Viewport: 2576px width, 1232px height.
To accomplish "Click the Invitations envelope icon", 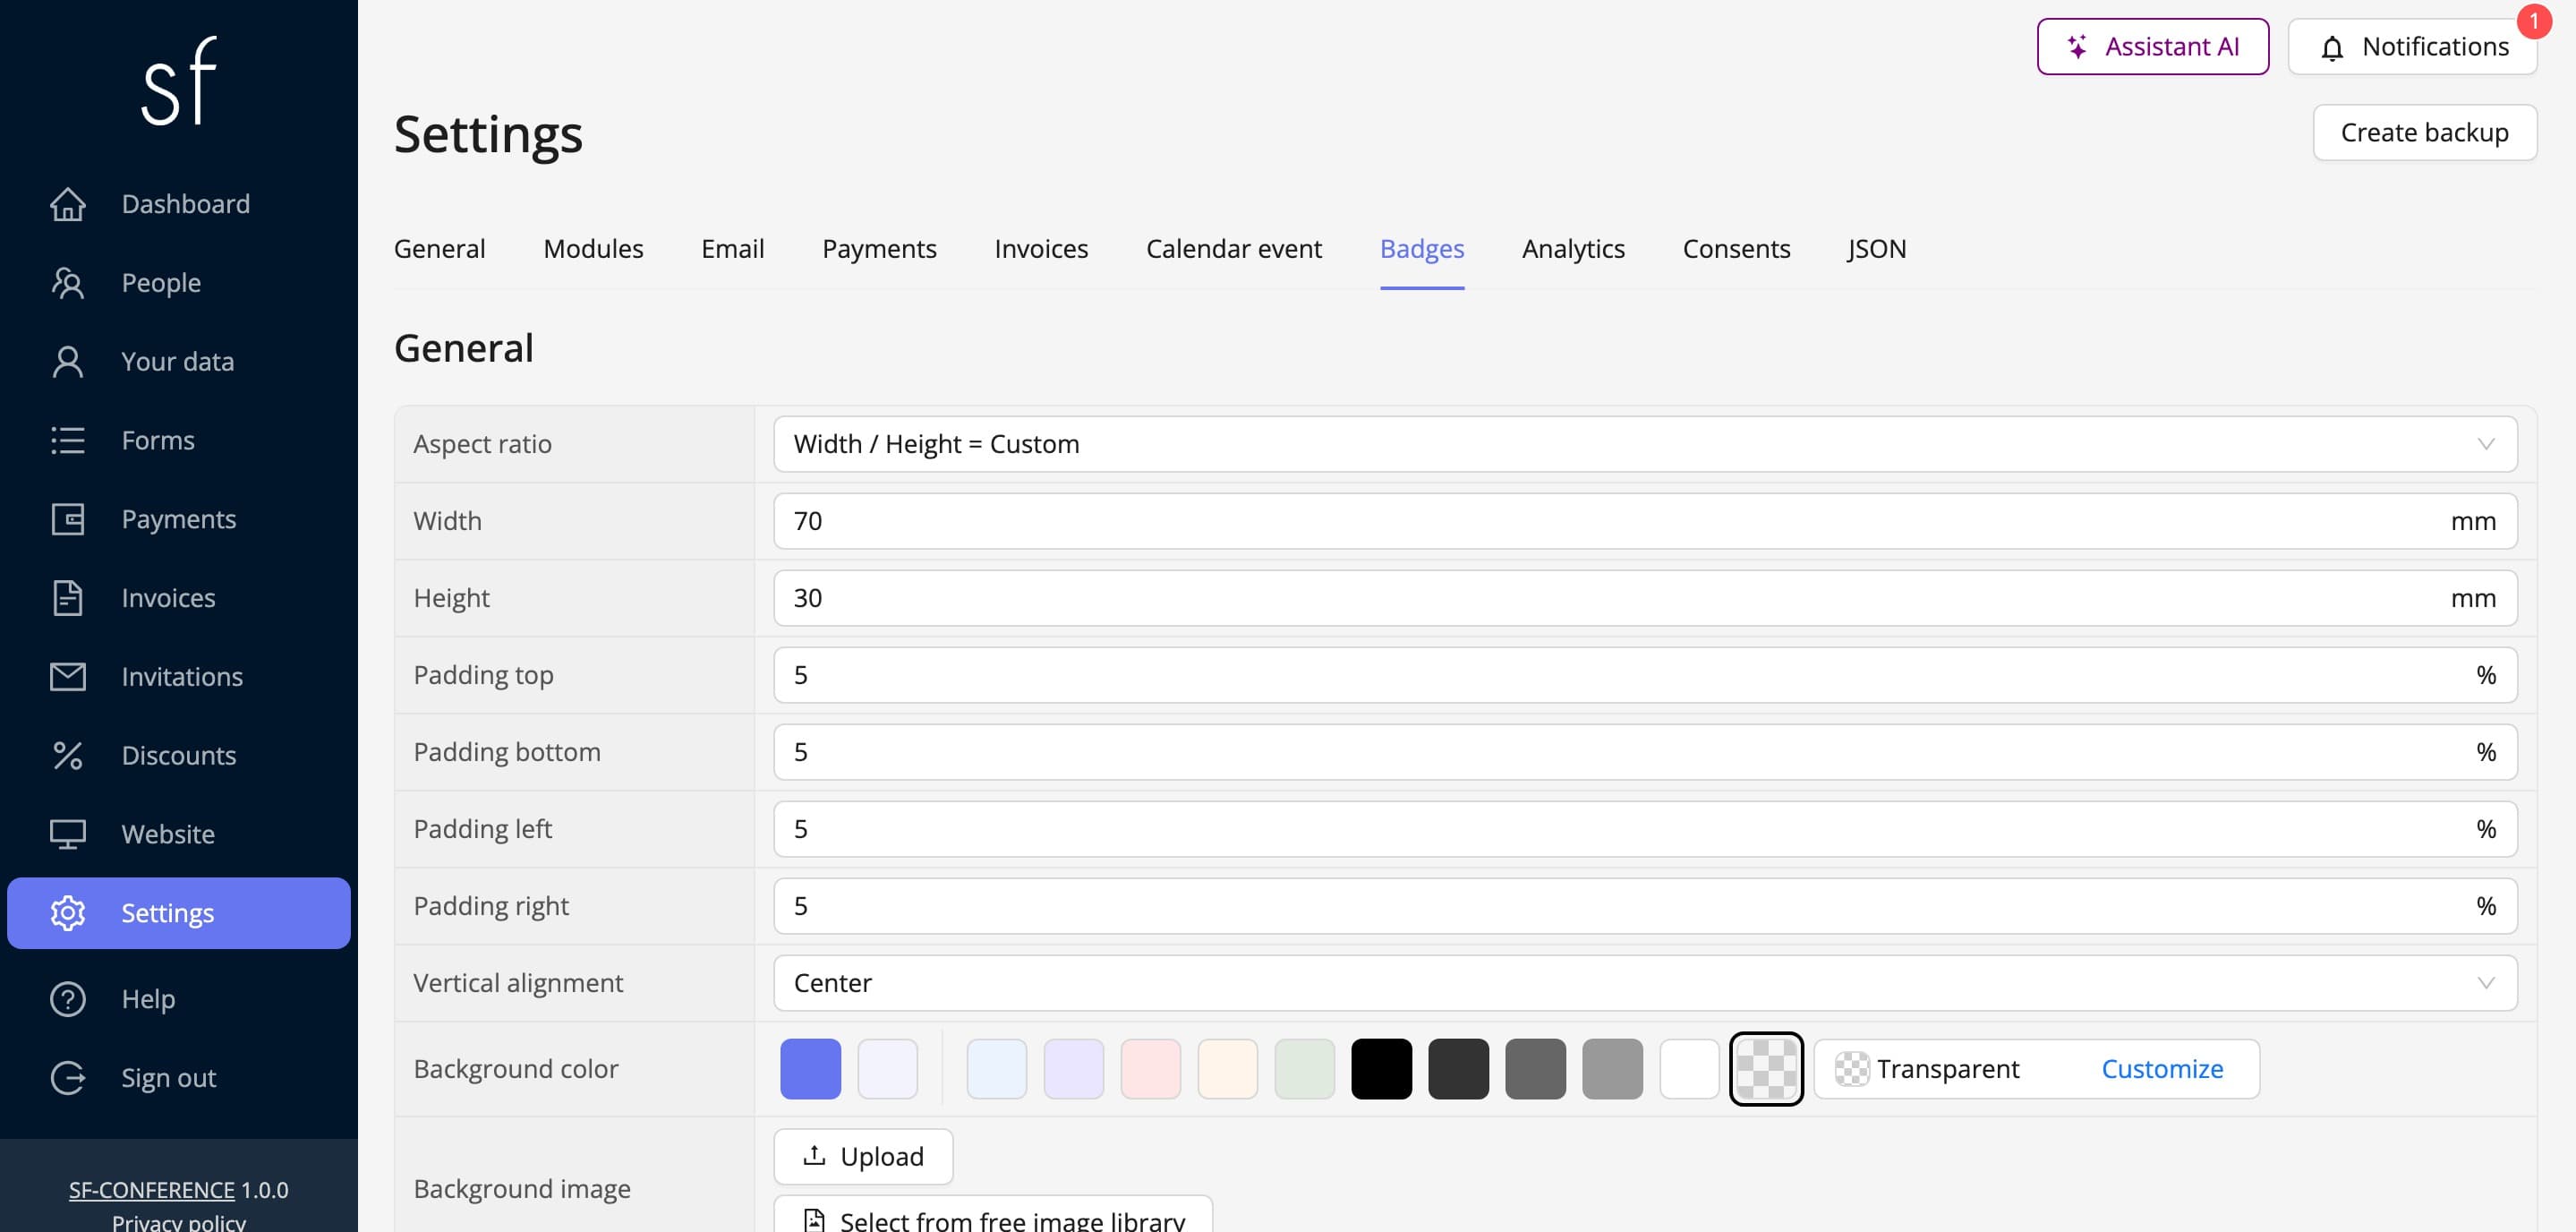I will pos(68,677).
